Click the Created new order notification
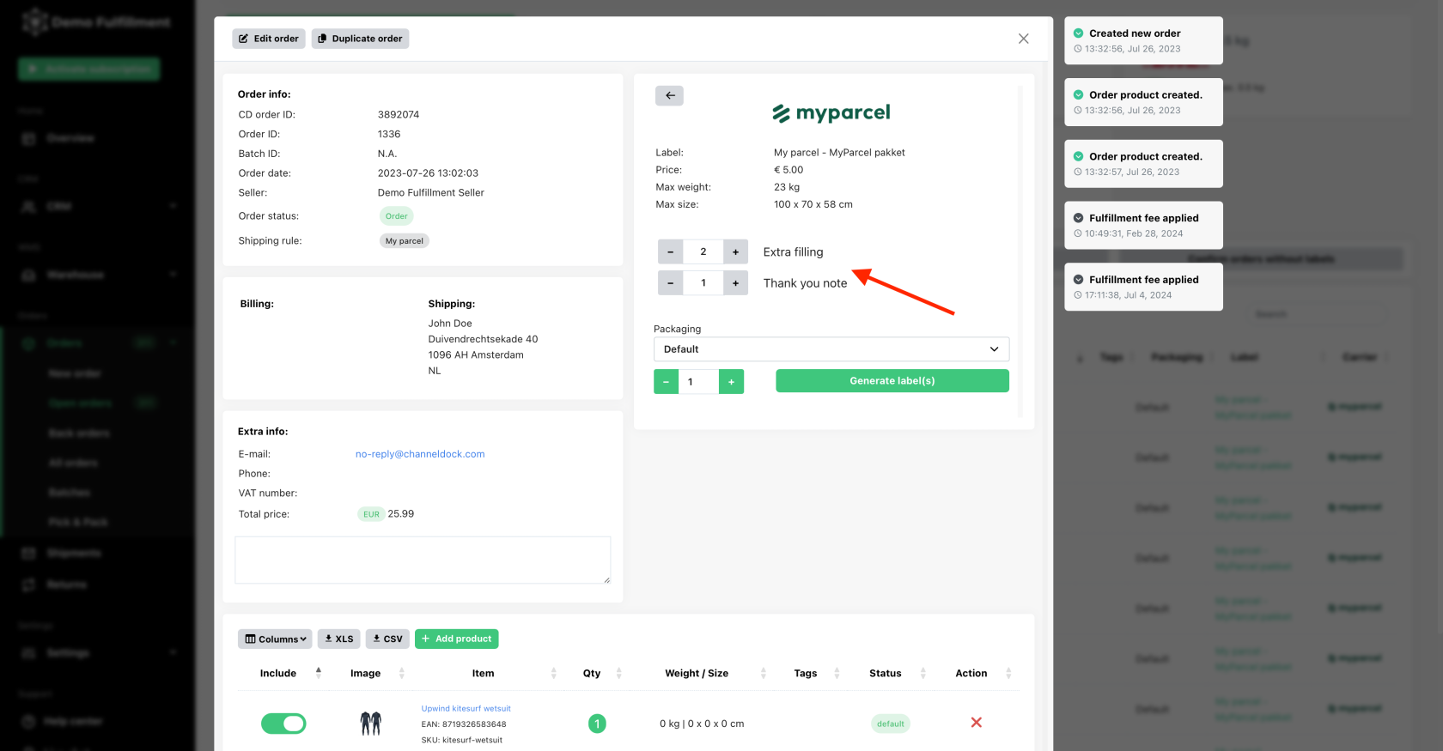This screenshot has width=1443, height=751. coord(1143,40)
